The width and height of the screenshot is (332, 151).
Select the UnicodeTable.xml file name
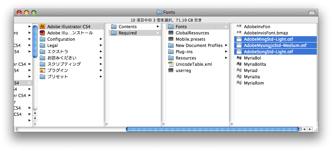click(194, 64)
